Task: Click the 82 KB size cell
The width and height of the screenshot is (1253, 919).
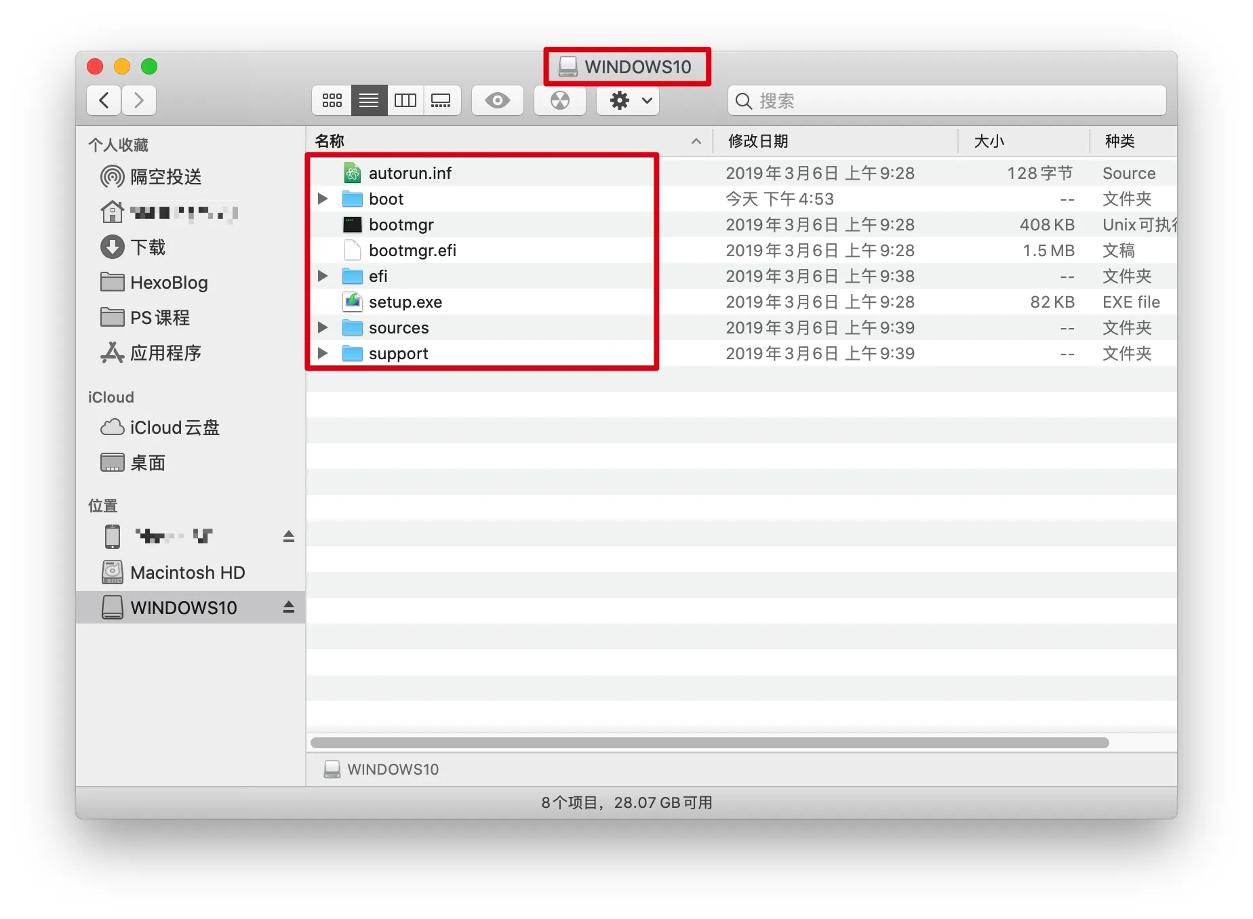Action: [1052, 302]
